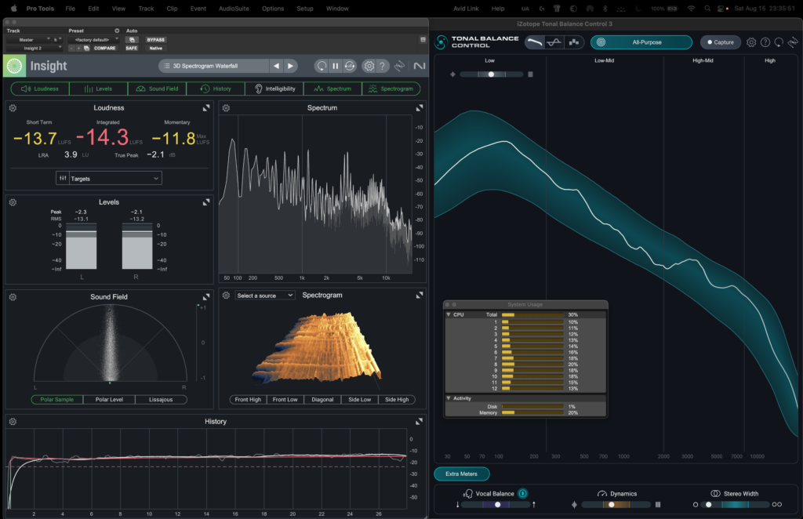
Task: Toggle Vocal Balance power button
Action: point(522,493)
